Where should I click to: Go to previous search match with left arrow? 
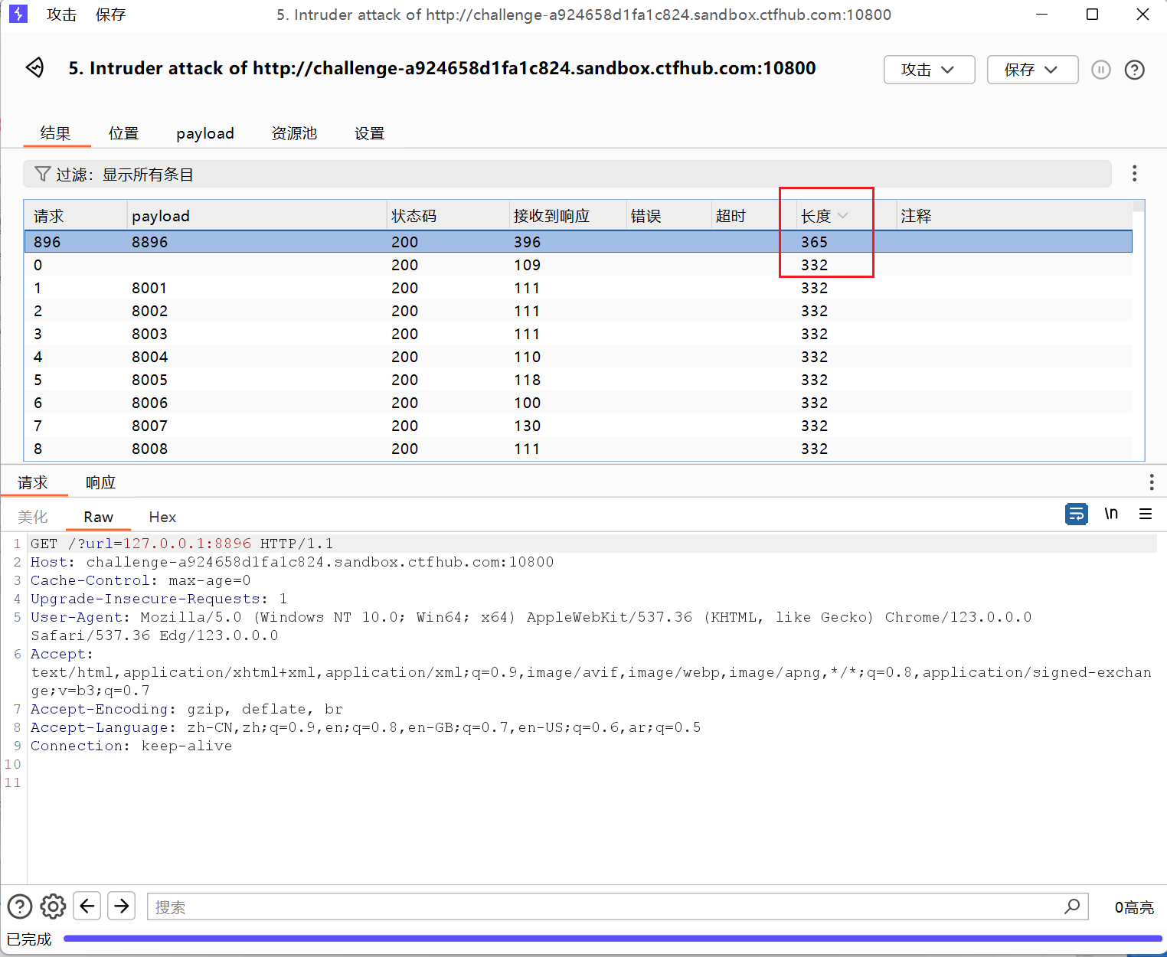click(87, 906)
